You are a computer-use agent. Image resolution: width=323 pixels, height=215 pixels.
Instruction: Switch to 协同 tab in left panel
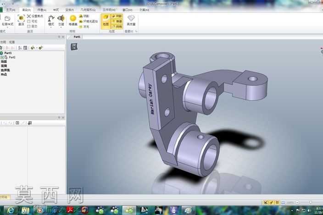tap(3, 42)
